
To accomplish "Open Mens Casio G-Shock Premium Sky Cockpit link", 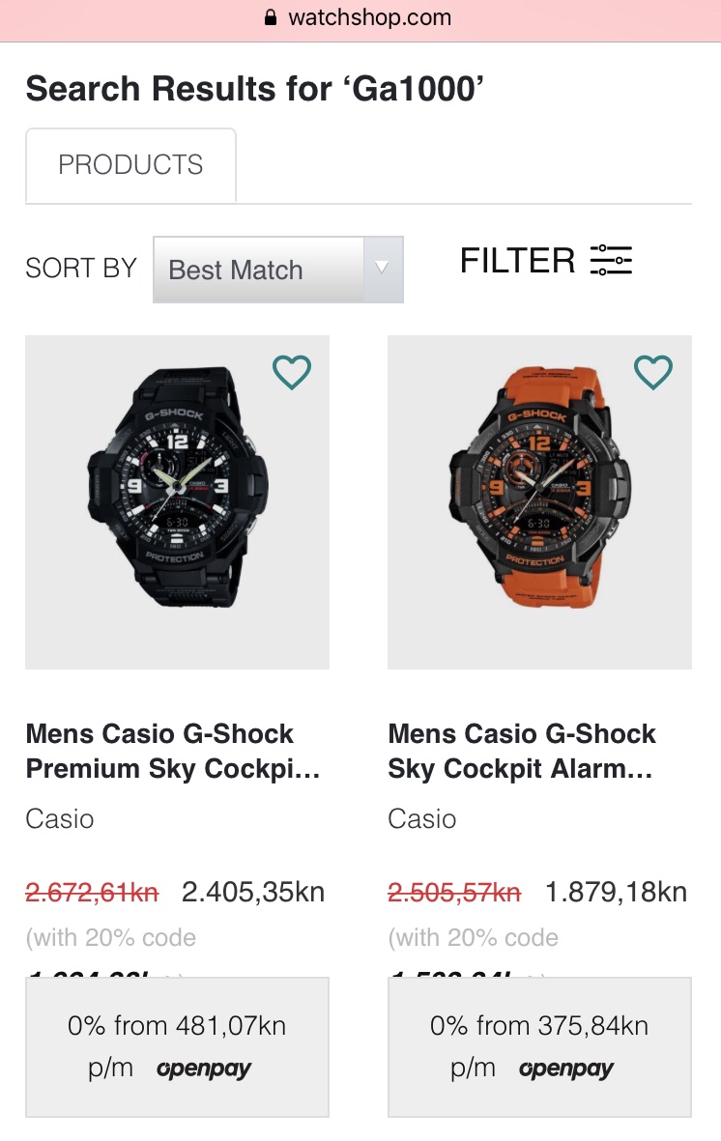I will pos(173,751).
